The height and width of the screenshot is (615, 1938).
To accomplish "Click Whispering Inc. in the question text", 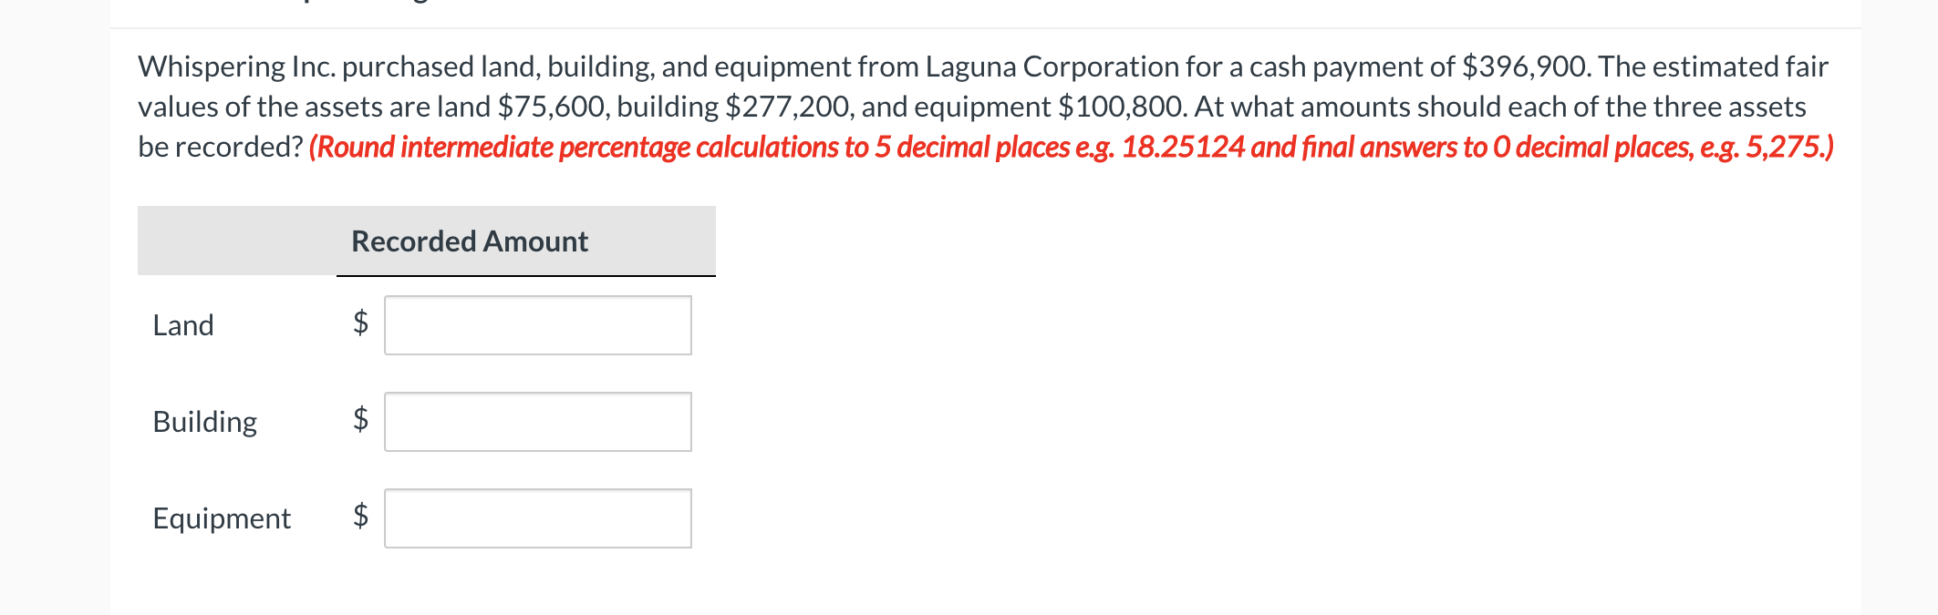I will tap(235, 65).
